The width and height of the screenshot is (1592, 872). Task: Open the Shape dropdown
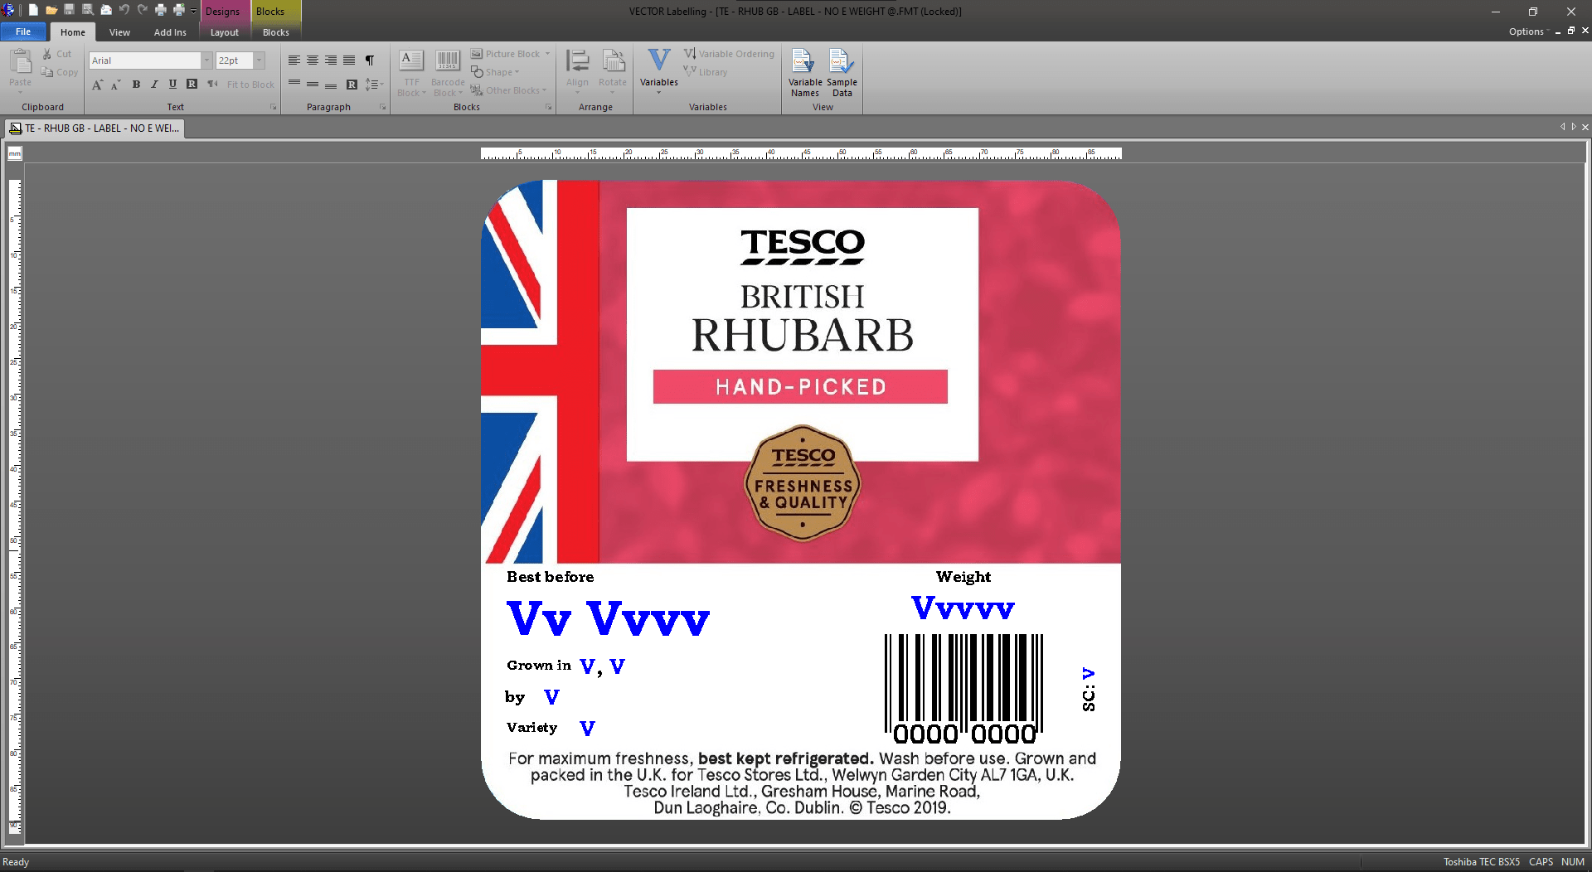click(495, 72)
